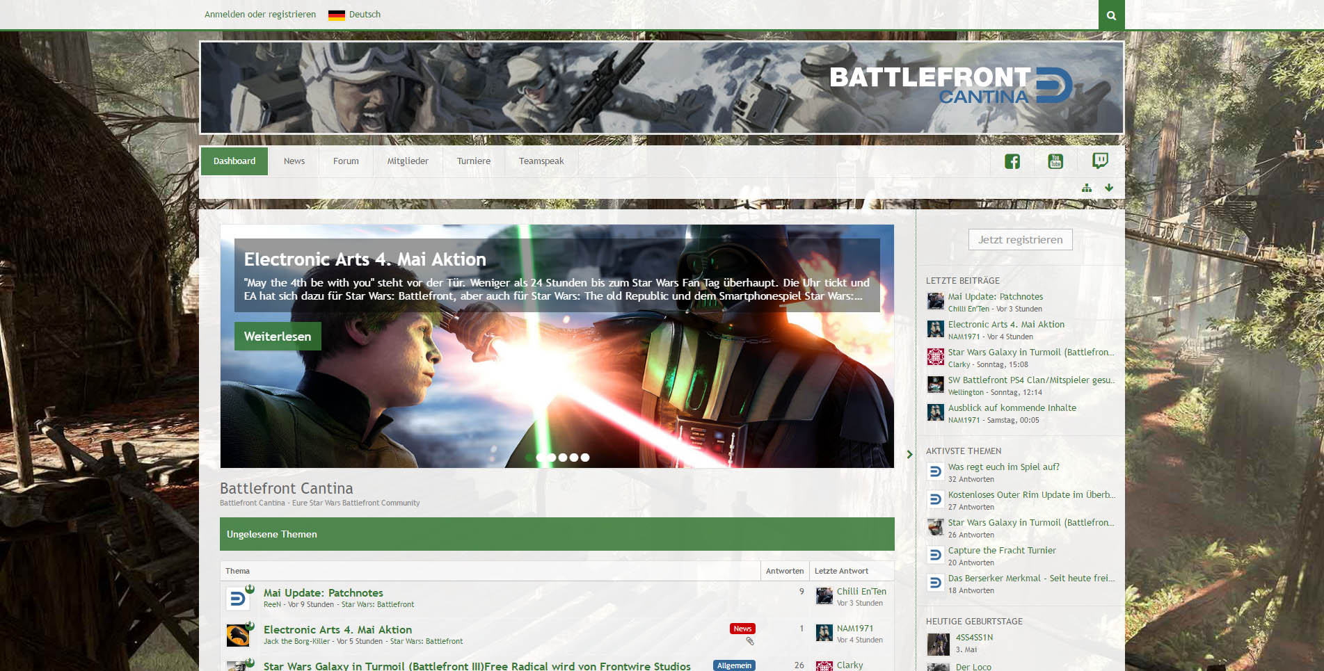1324x671 pixels.
Task: Open topic Capture the Fracht Turnier
Action: point(1002,551)
